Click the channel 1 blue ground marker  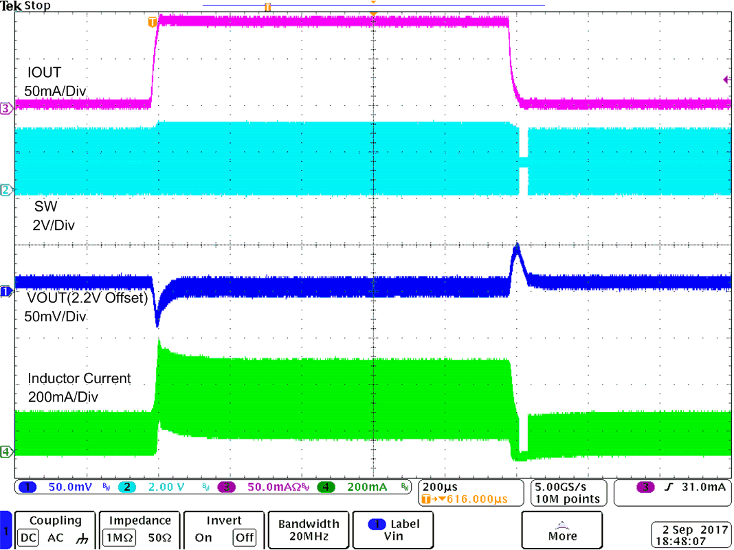(6, 292)
